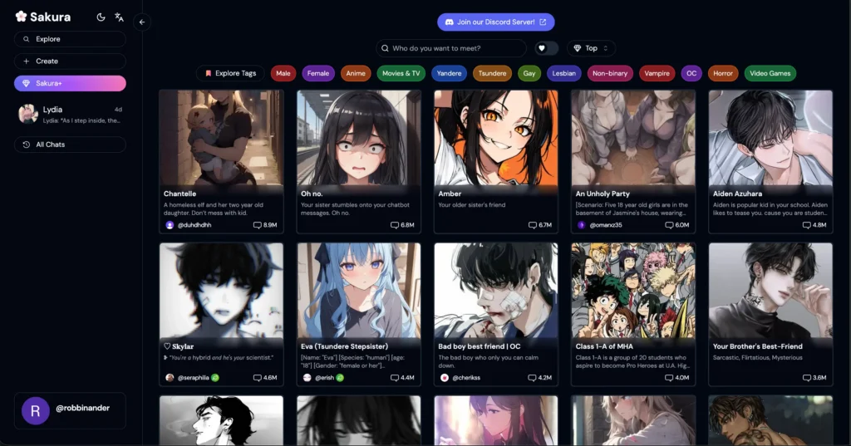The height and width of the screenshot is (446, 851).
Task: Click @duhdhdhh creator avatar
Action: [170, 224]
